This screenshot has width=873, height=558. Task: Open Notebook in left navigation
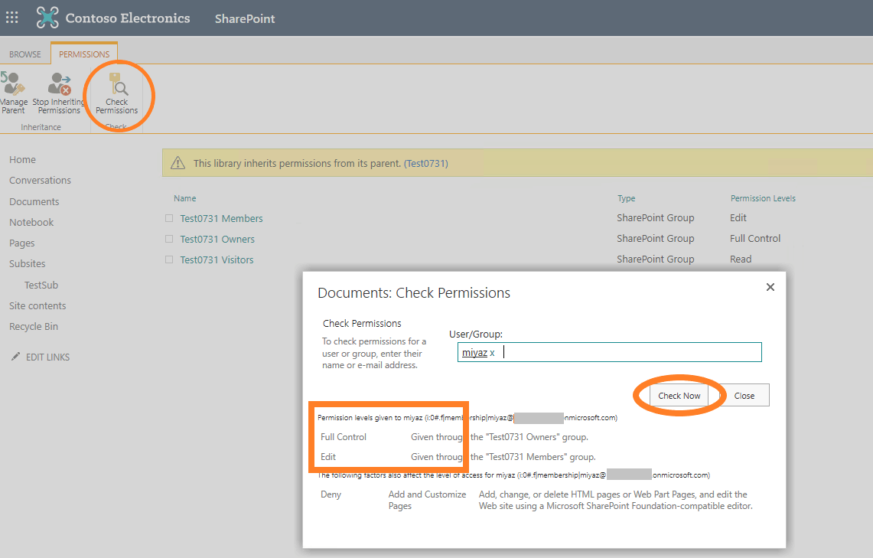coord(31,222)
